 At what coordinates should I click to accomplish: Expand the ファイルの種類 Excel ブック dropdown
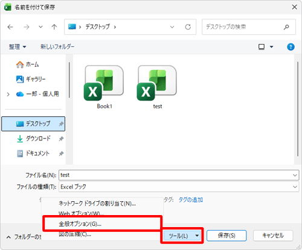tap(295, 187)
